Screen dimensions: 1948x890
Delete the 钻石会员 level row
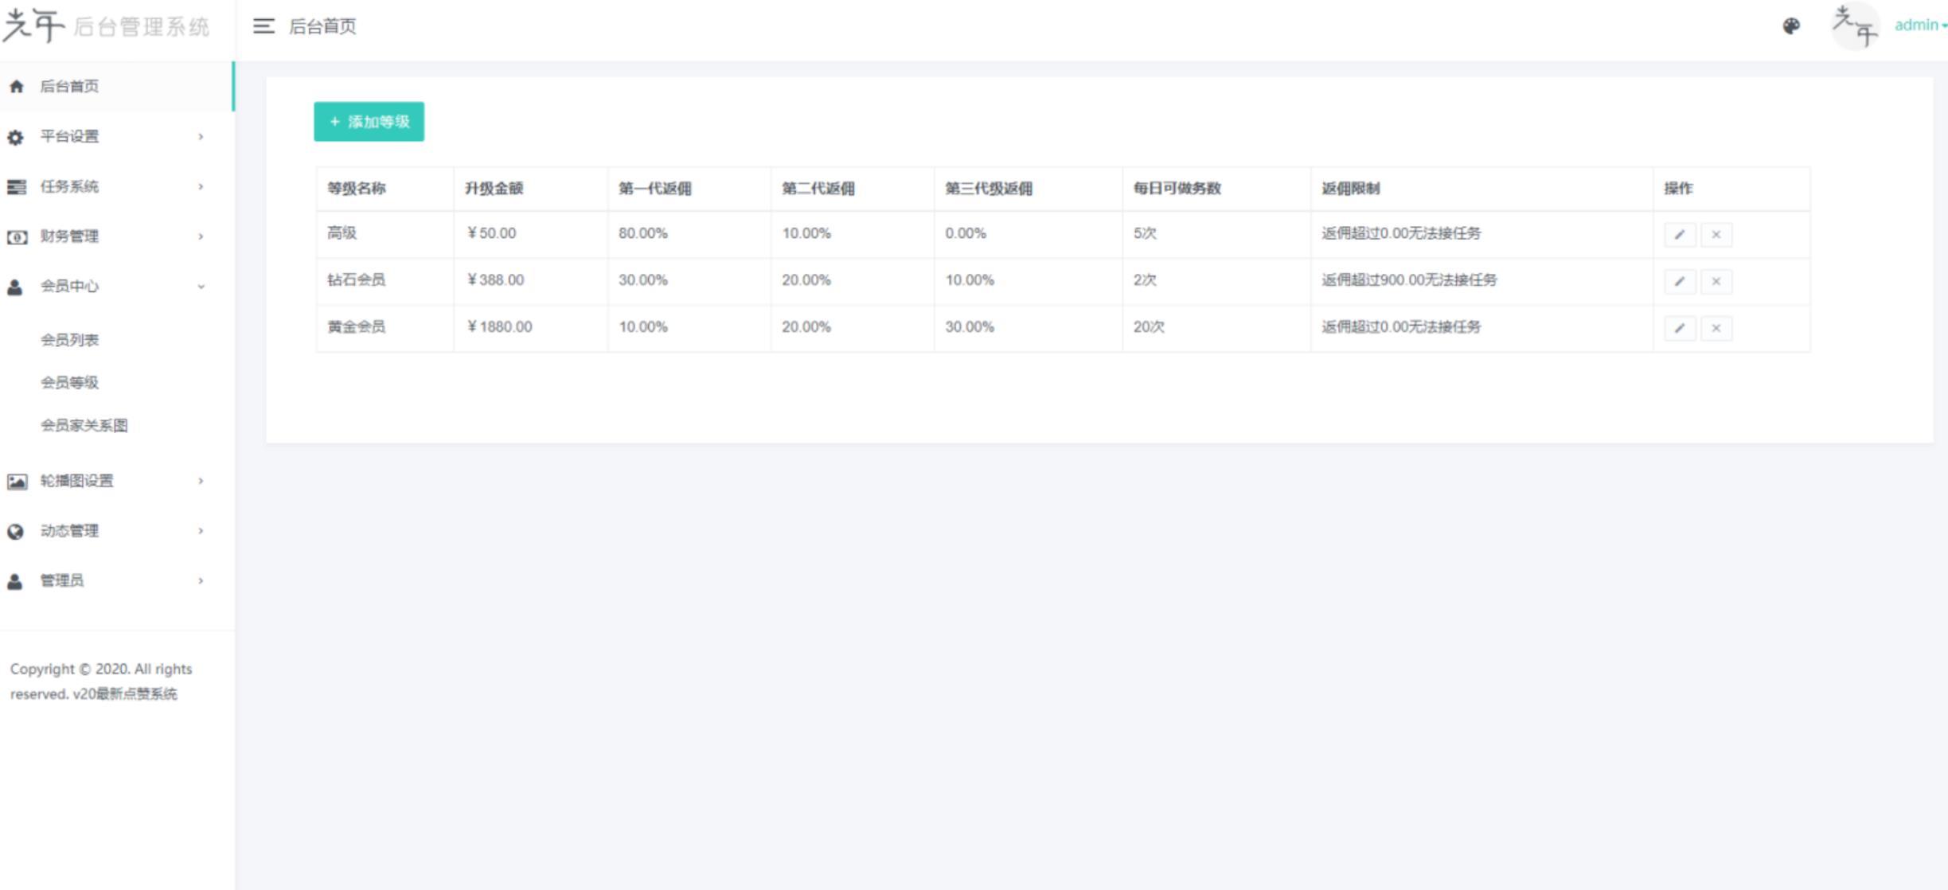pyautogui.click(x=1716, y=282)
